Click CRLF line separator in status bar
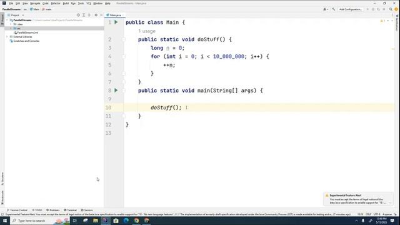 pyautogui.click(x=368, y=214)
